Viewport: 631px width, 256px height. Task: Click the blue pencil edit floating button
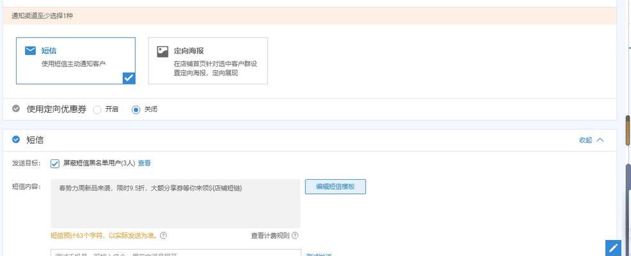click(613, 248)
